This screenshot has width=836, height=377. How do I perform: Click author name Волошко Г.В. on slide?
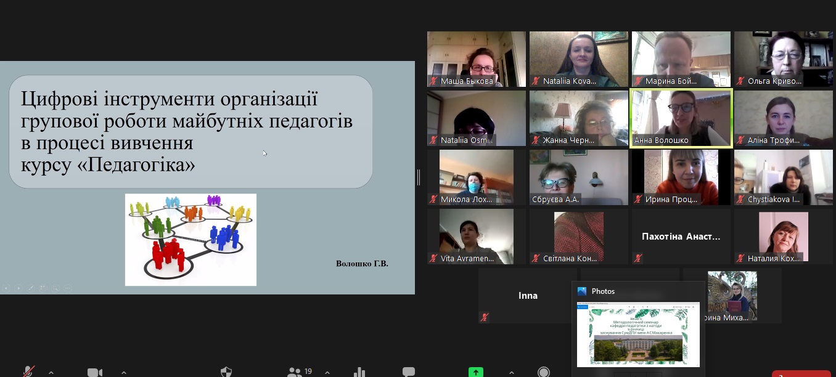click(362, 264)
